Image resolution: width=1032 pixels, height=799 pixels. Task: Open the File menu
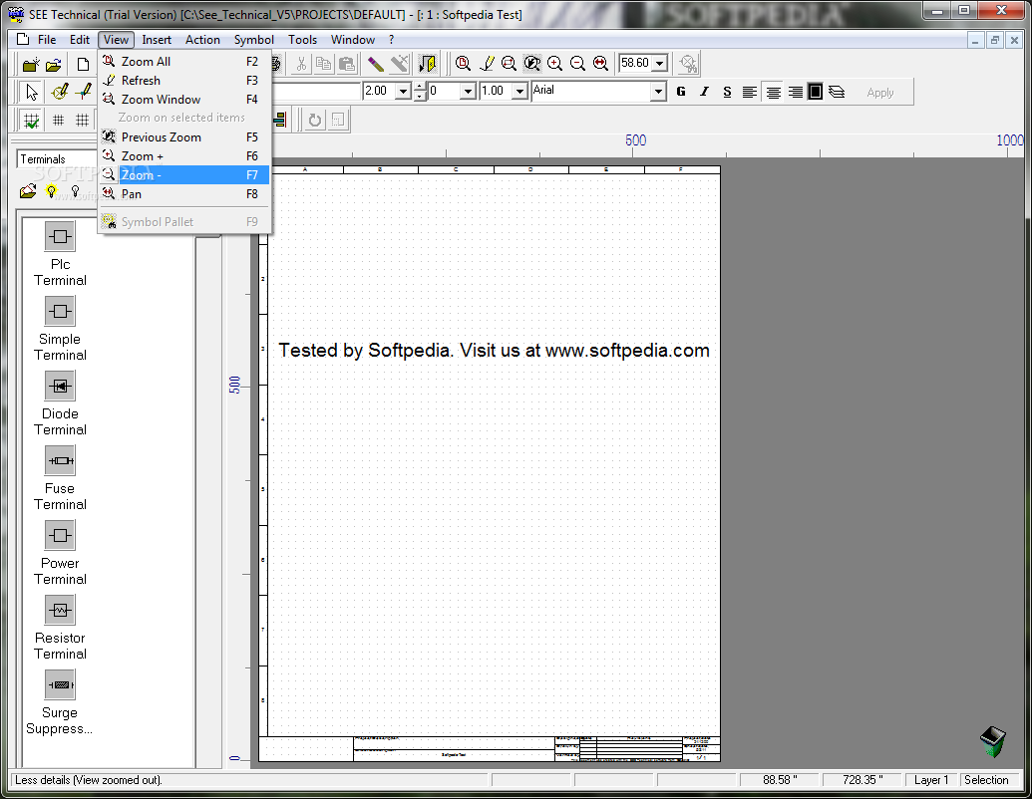point(47,40)
